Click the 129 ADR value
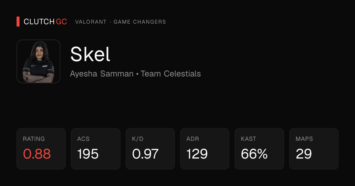The width and height of the screenshot is (355, 186). tap(197, 154)
